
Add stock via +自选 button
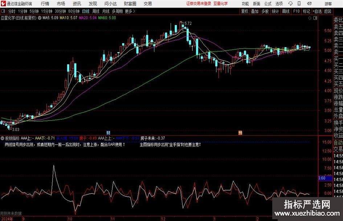pos(317,11)
